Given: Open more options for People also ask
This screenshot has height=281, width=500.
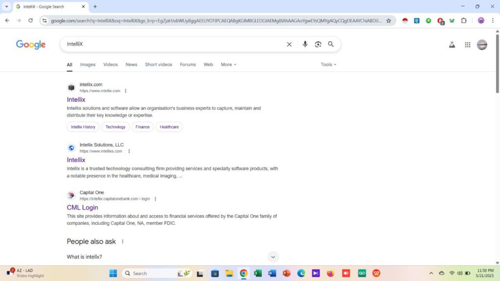Looking at the screenshot, I should point(123,241).
